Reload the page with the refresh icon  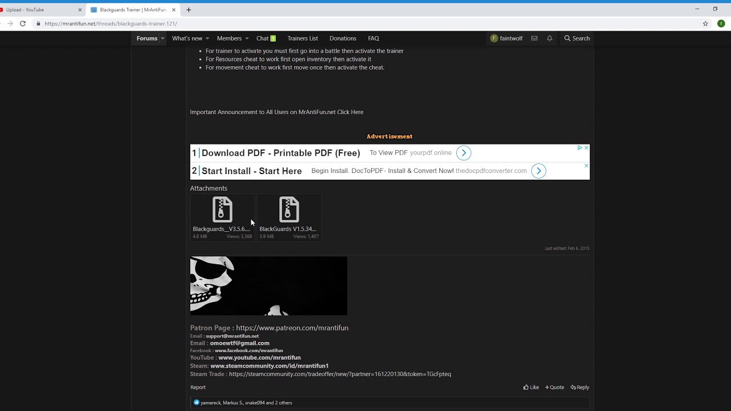[x=23, y=23]
